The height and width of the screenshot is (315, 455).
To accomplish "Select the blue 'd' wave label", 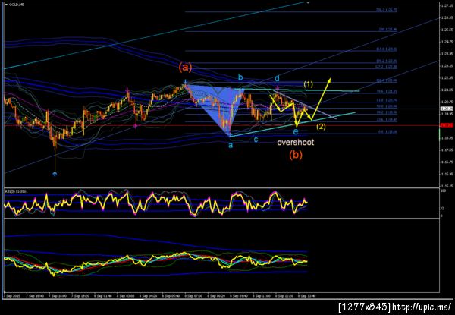I will (x=277, y=78).
